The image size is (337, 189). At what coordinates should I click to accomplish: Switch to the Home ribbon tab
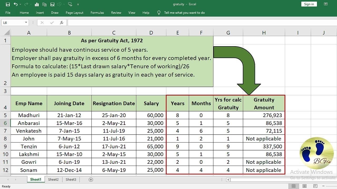click(24, 13)
